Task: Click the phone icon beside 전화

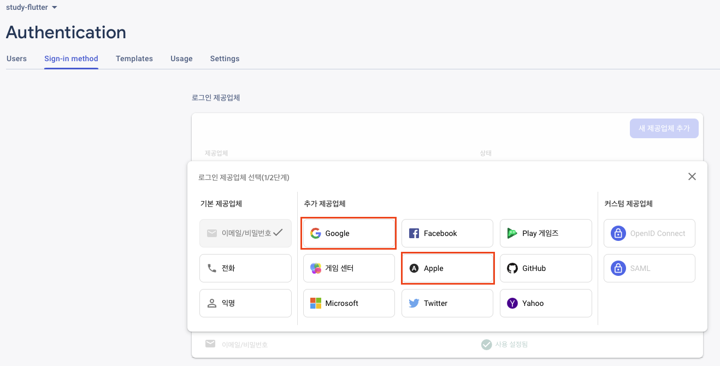Action: (x=212, y=268)
